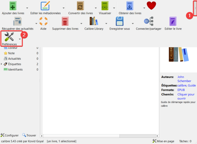
Task: Open the Mise en page button
Action: click(x=163, y=141)
